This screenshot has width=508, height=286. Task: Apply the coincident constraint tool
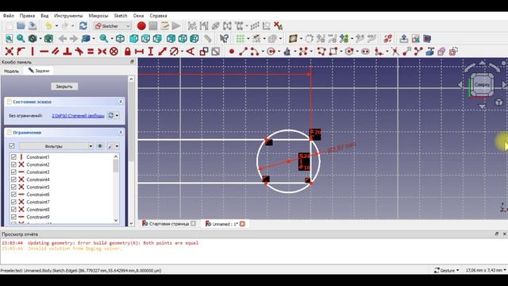pyautogui.click(x=9, y=51)
